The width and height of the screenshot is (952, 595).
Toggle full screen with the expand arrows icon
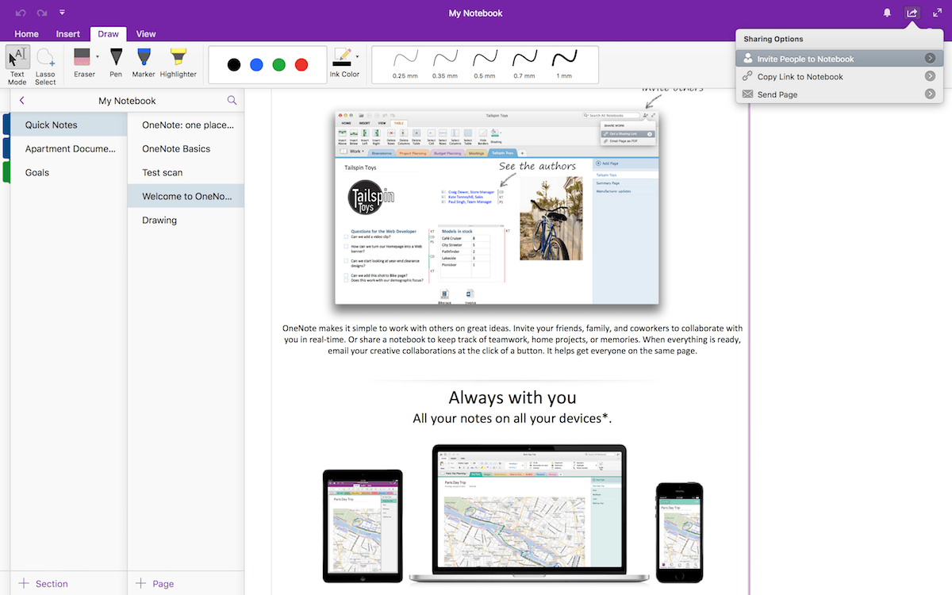tap(937, 13)
